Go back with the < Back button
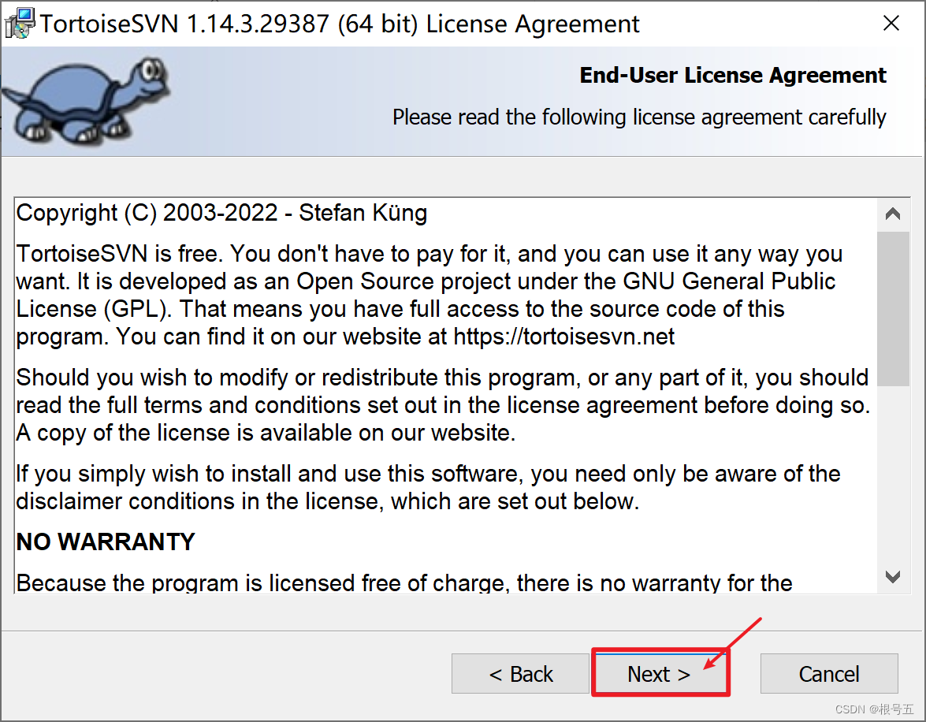926x722 pixels. click(x=520, y=674)
